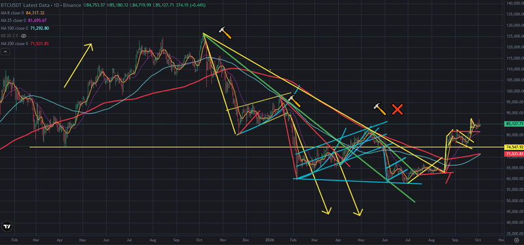524x245 pixels.
Task: Click the 90,000.00 price scale label
Action: point(515,113)
